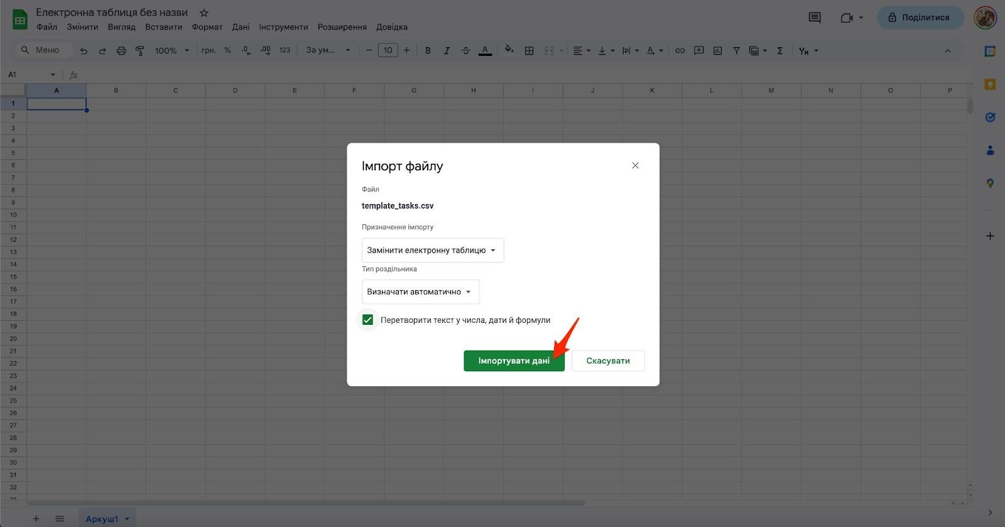Click the Скасувати button
1005x527 pixels.
tap(607, 361)
